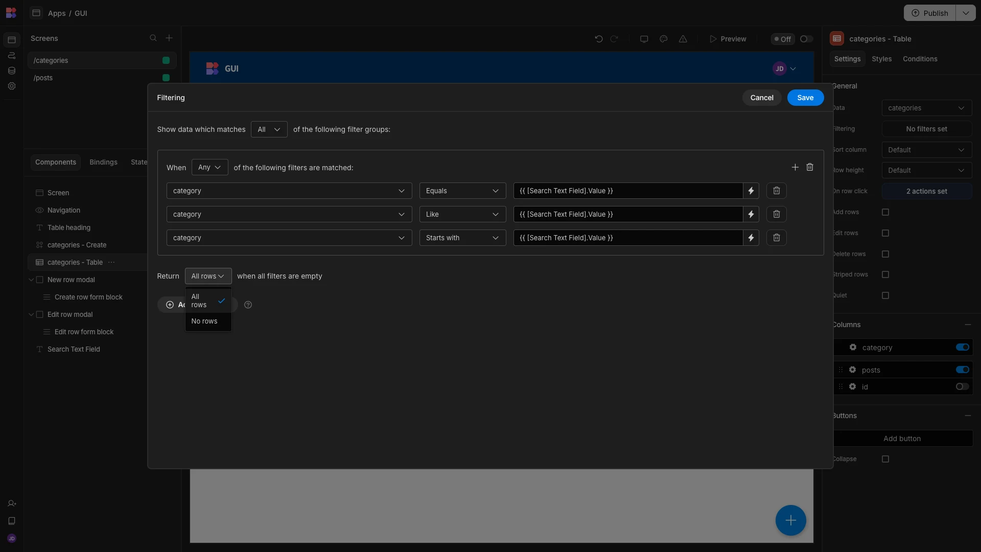Viewport: 981px width, 552px height.
Task: Click the Preview button
Action: 728,39
